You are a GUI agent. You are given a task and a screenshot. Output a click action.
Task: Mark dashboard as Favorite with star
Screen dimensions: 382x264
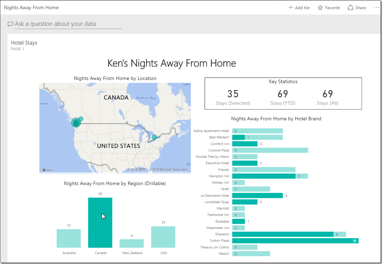pos(320,7)
